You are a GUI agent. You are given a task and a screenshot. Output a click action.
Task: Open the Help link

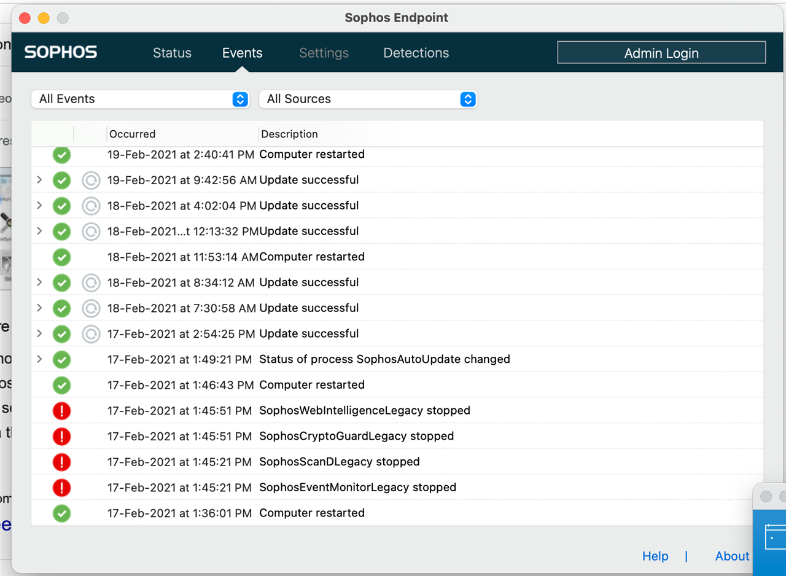point(655,556)
